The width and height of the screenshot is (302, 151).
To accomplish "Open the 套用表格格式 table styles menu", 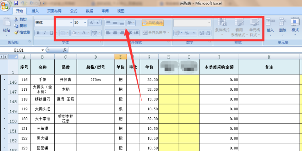I will 239,27.
